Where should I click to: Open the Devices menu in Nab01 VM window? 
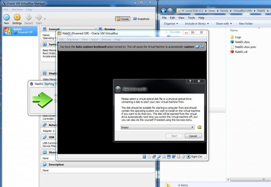(106, 40)
